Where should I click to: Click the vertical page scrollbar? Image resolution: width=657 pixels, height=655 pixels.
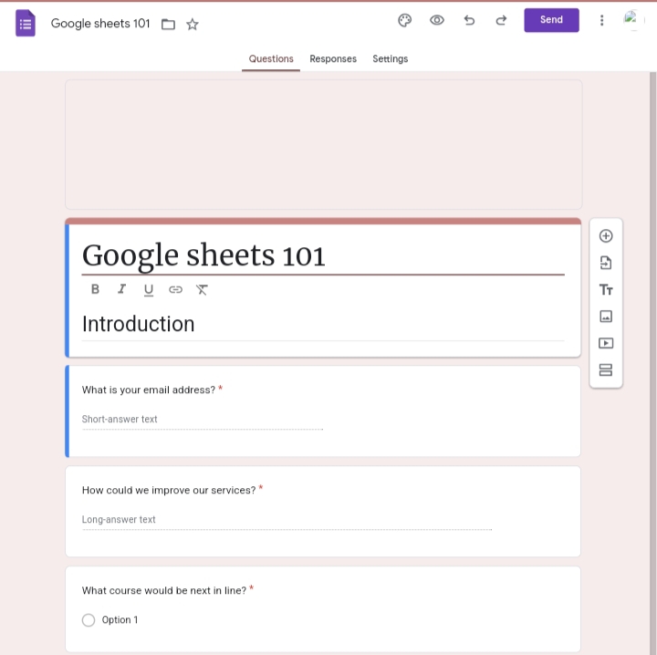(652, 363)
